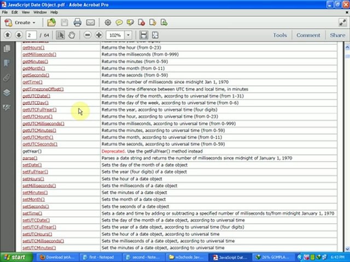Follow the parse() link

click(30, 158)
